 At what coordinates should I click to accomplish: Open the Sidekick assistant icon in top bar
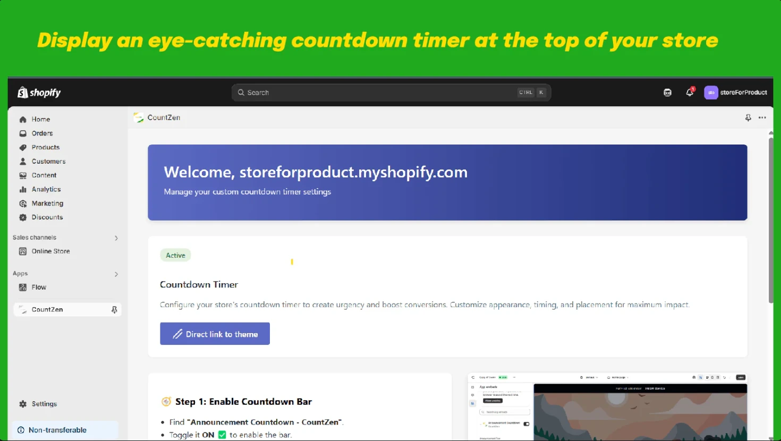point(667,92)
